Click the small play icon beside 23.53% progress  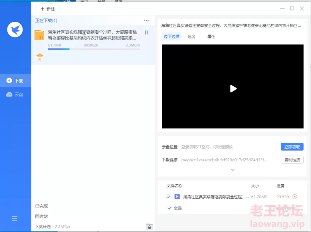pyautogui.click(x=295, y=197)
